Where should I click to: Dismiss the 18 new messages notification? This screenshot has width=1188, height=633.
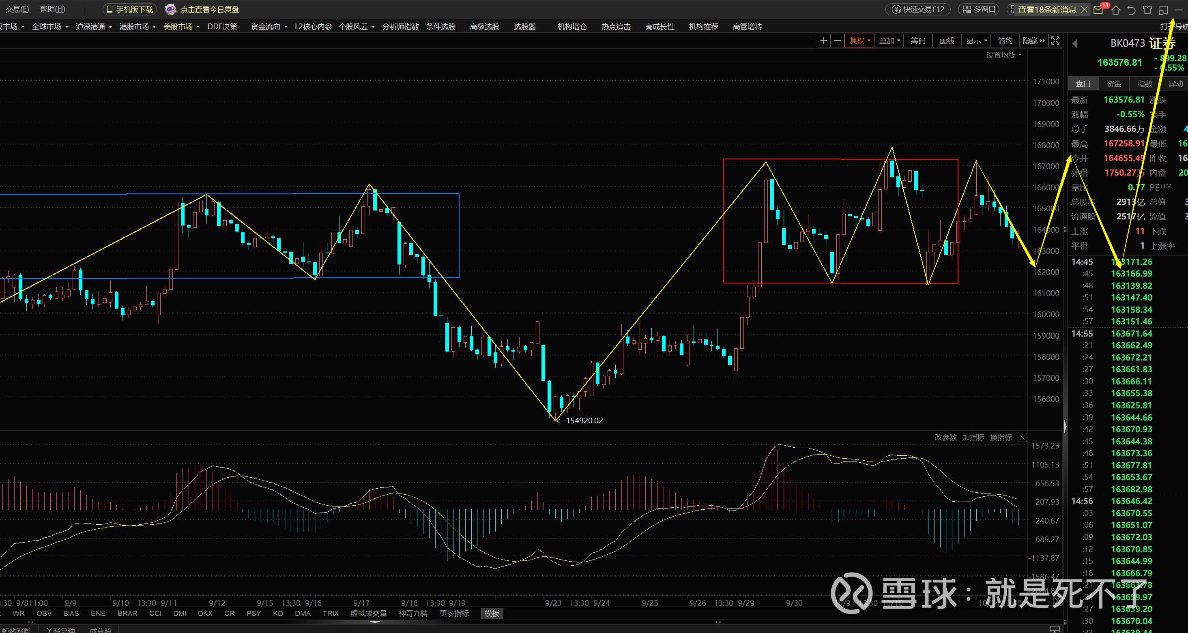click(1084, 10)
